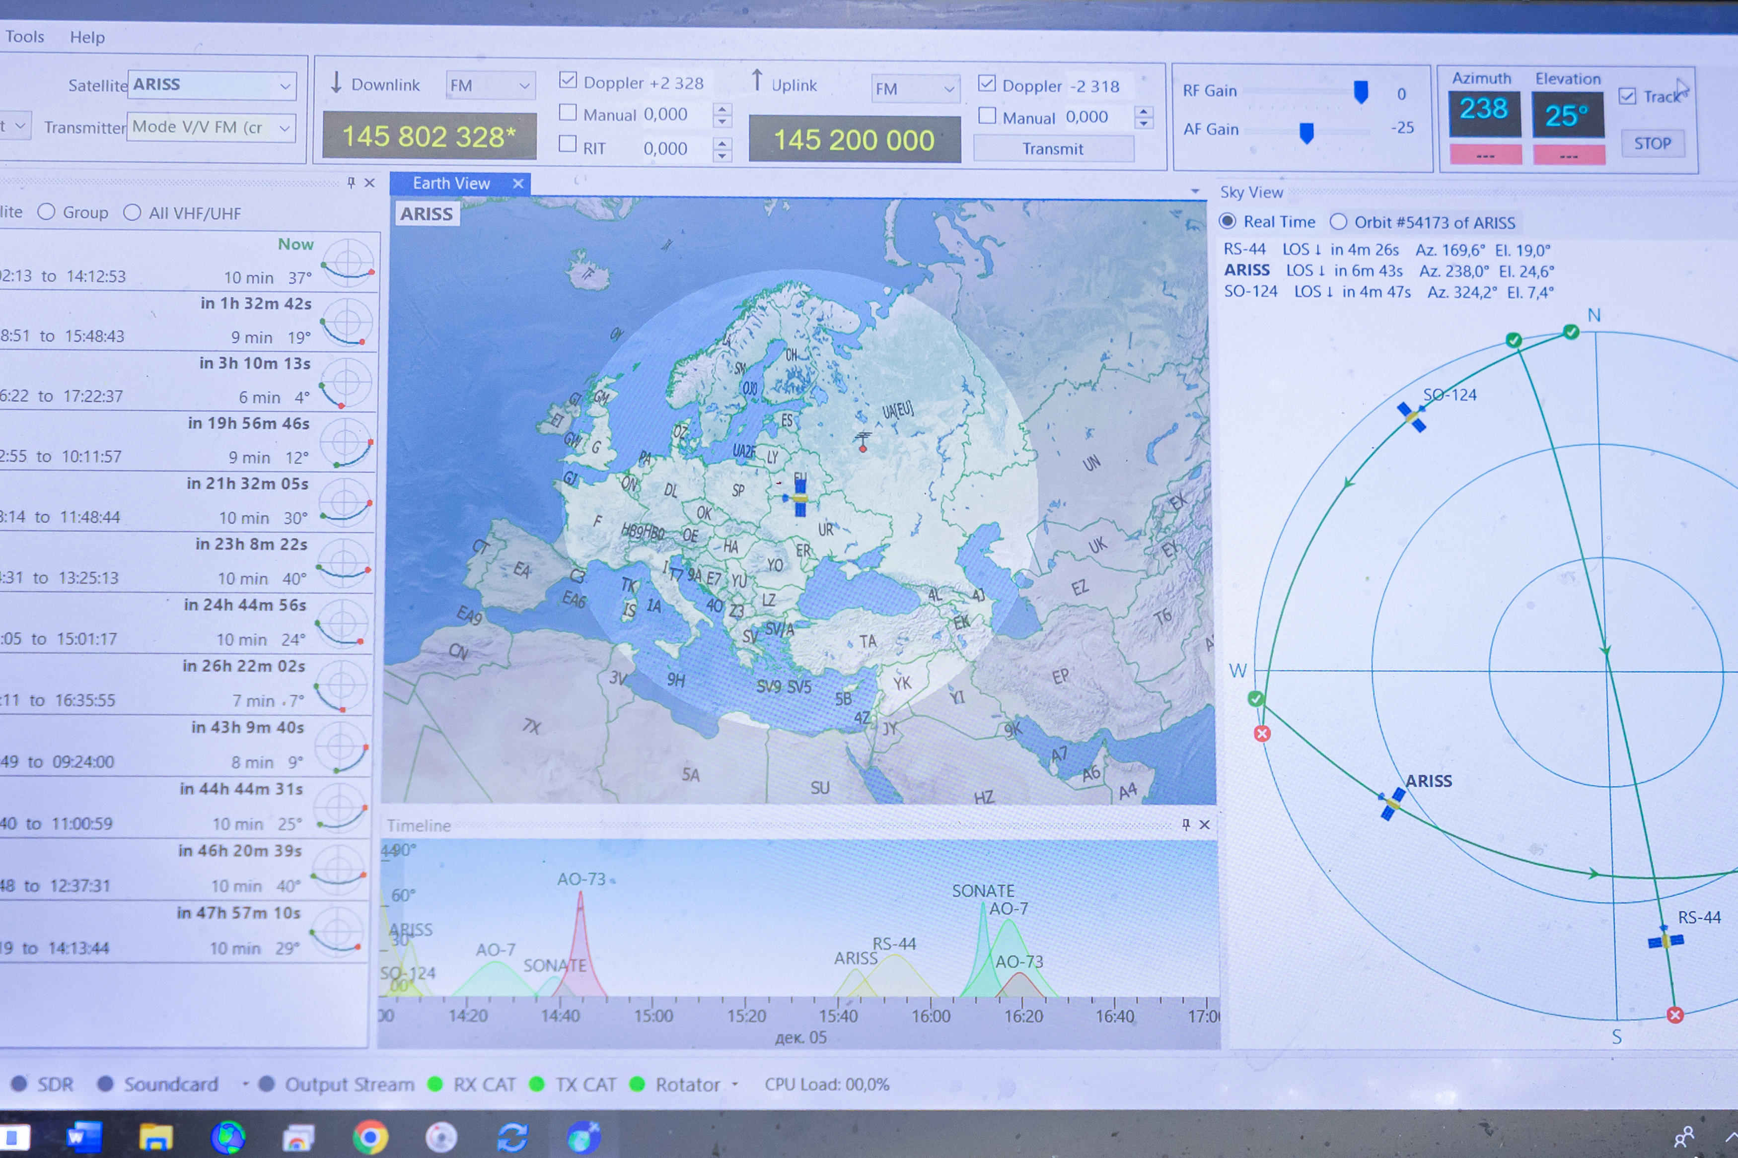The height and width of the screenshot is (1158, 1738).
Task: Click sky plot thumbnail of the Now pass
Action: tap(348, 262)
